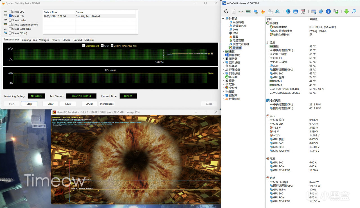Toggle the Motherboard graph legend checkbox
360x208 pixels.
84,46
